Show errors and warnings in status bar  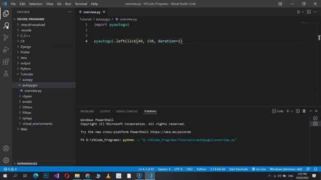click(x=10, y=169)
